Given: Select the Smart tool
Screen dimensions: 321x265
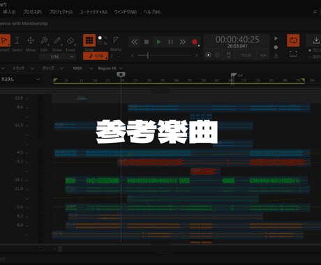Looking at the screenshot, I should click(4, 41).
